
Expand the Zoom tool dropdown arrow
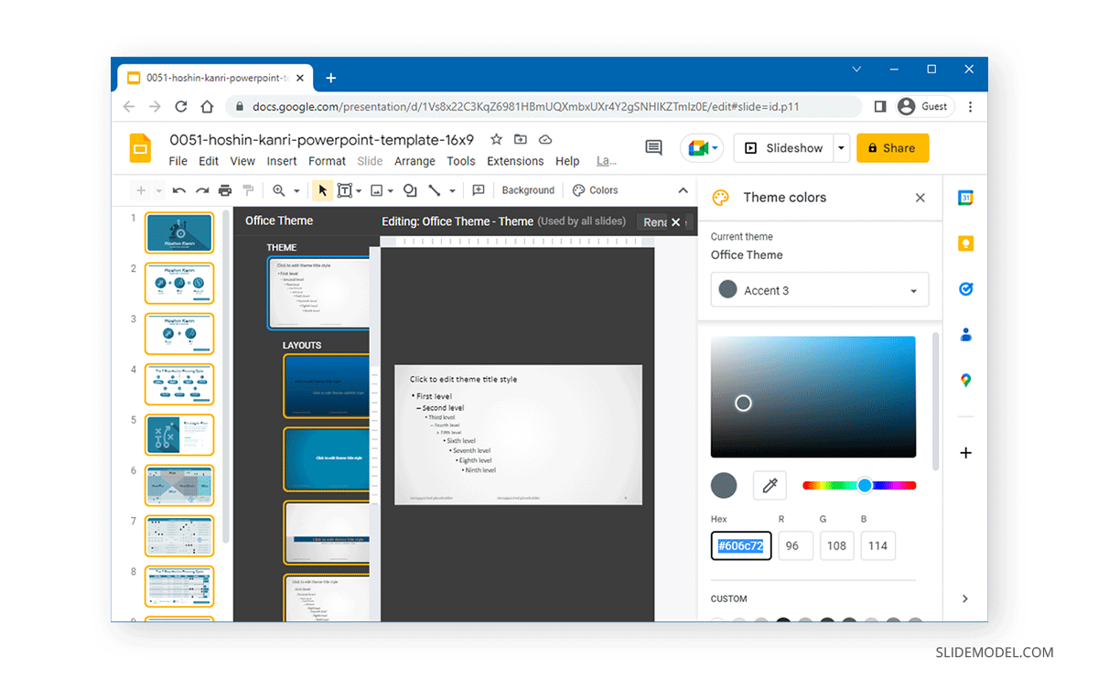pos(296,189)
